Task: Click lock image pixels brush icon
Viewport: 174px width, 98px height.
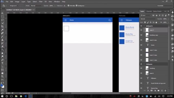Action: click(148, 22)
